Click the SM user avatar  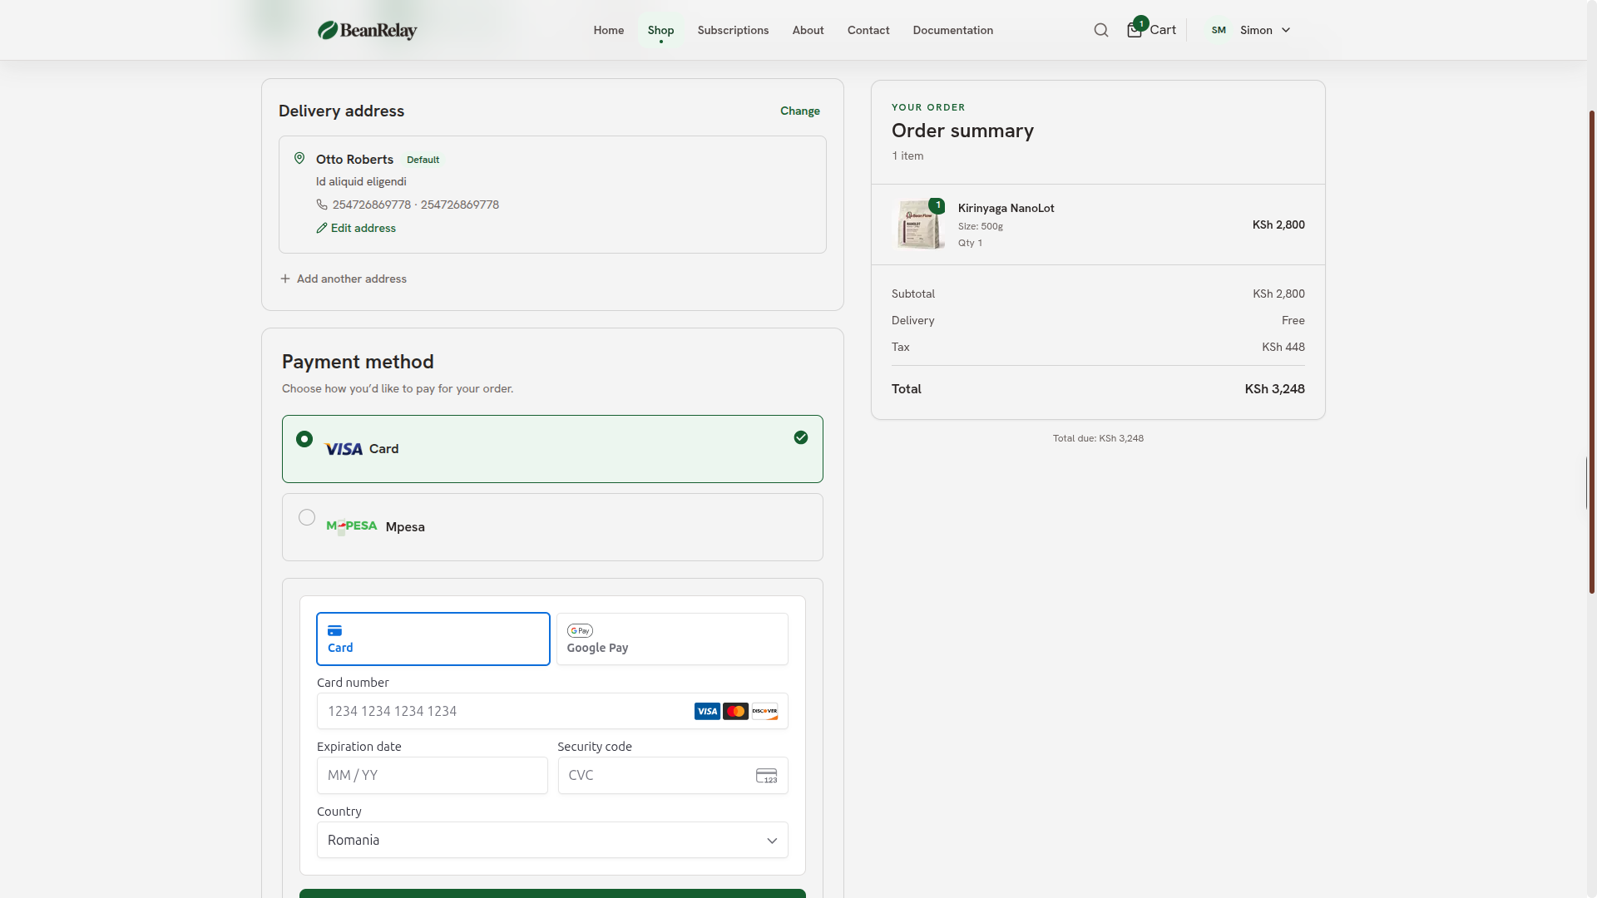pyautogui.click(x=1219, y=30)
